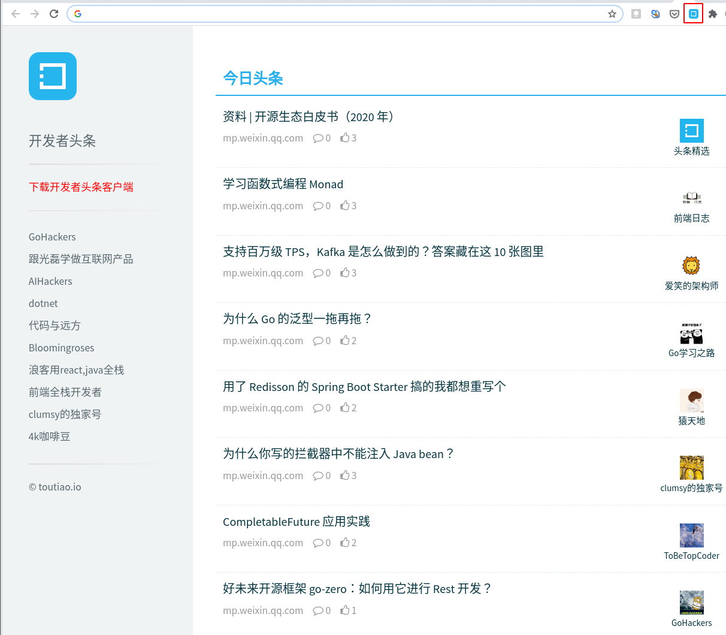Click like icon on Go 泛型 article
726x635 pixels.
(x=344, y=341)
